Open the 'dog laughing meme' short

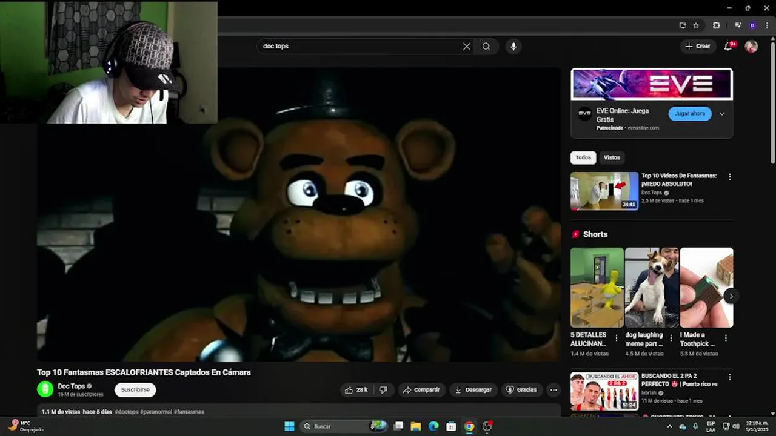click(x=652, y=288)
